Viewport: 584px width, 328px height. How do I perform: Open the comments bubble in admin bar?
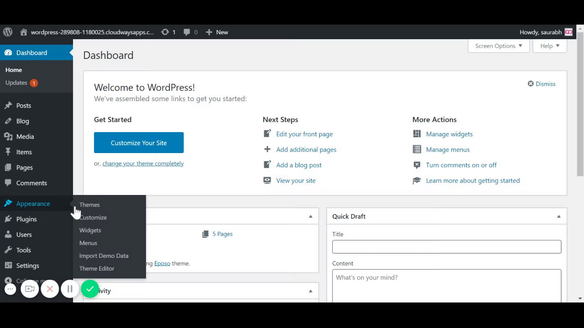tap(187, 32)
